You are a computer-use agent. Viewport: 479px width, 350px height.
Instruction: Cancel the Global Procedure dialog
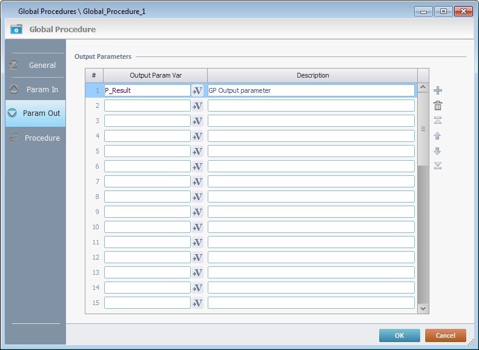tap(445, 335)
